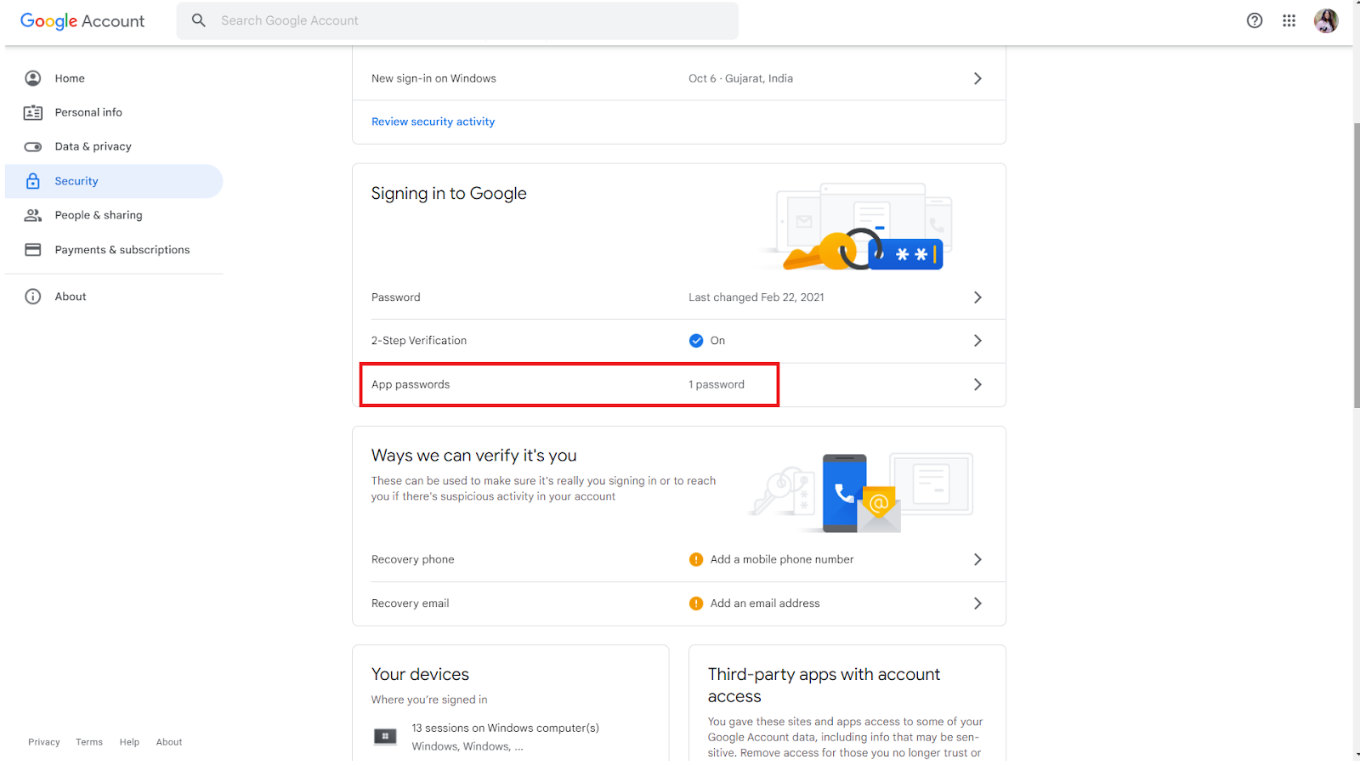Click the Recovery phone label
This screenshot has width=1360, height=765.
[413, 559]
